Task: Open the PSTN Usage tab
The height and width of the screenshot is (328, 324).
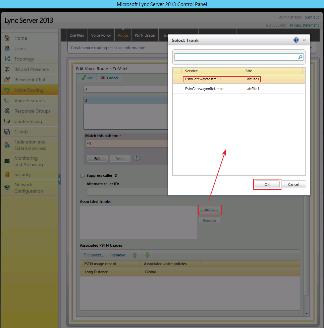Action: point(145,35)
